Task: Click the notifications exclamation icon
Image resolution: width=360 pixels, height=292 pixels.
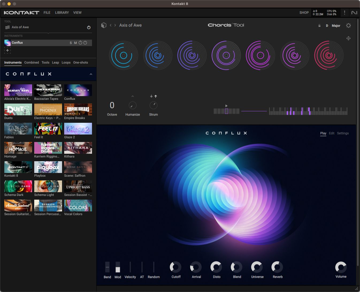Action: [344, 12]
